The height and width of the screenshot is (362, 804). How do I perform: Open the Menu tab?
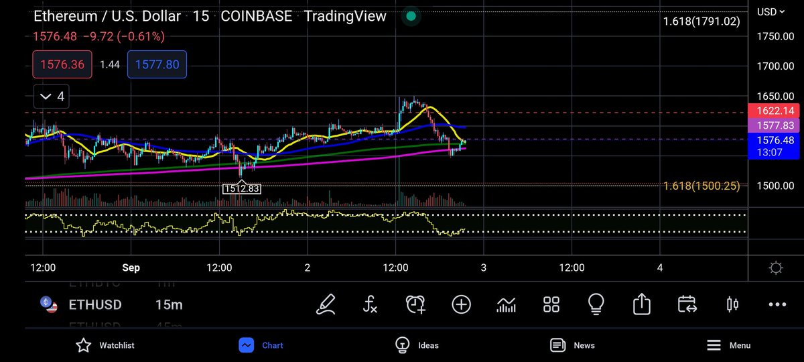[729, 345]
